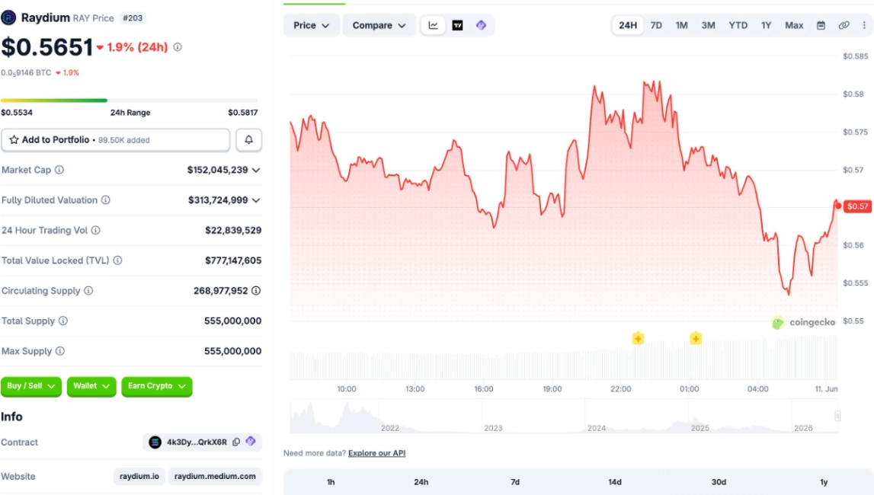The height and width of the screenshot is (495, 874).
Task: Open the Wallet dropdown
Action: [x=91, y=386]
